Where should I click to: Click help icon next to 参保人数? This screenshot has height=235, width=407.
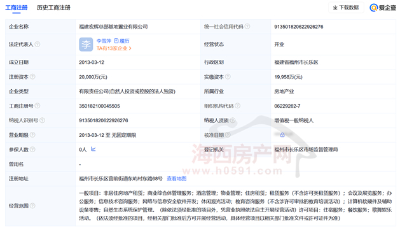coord(32,149)
